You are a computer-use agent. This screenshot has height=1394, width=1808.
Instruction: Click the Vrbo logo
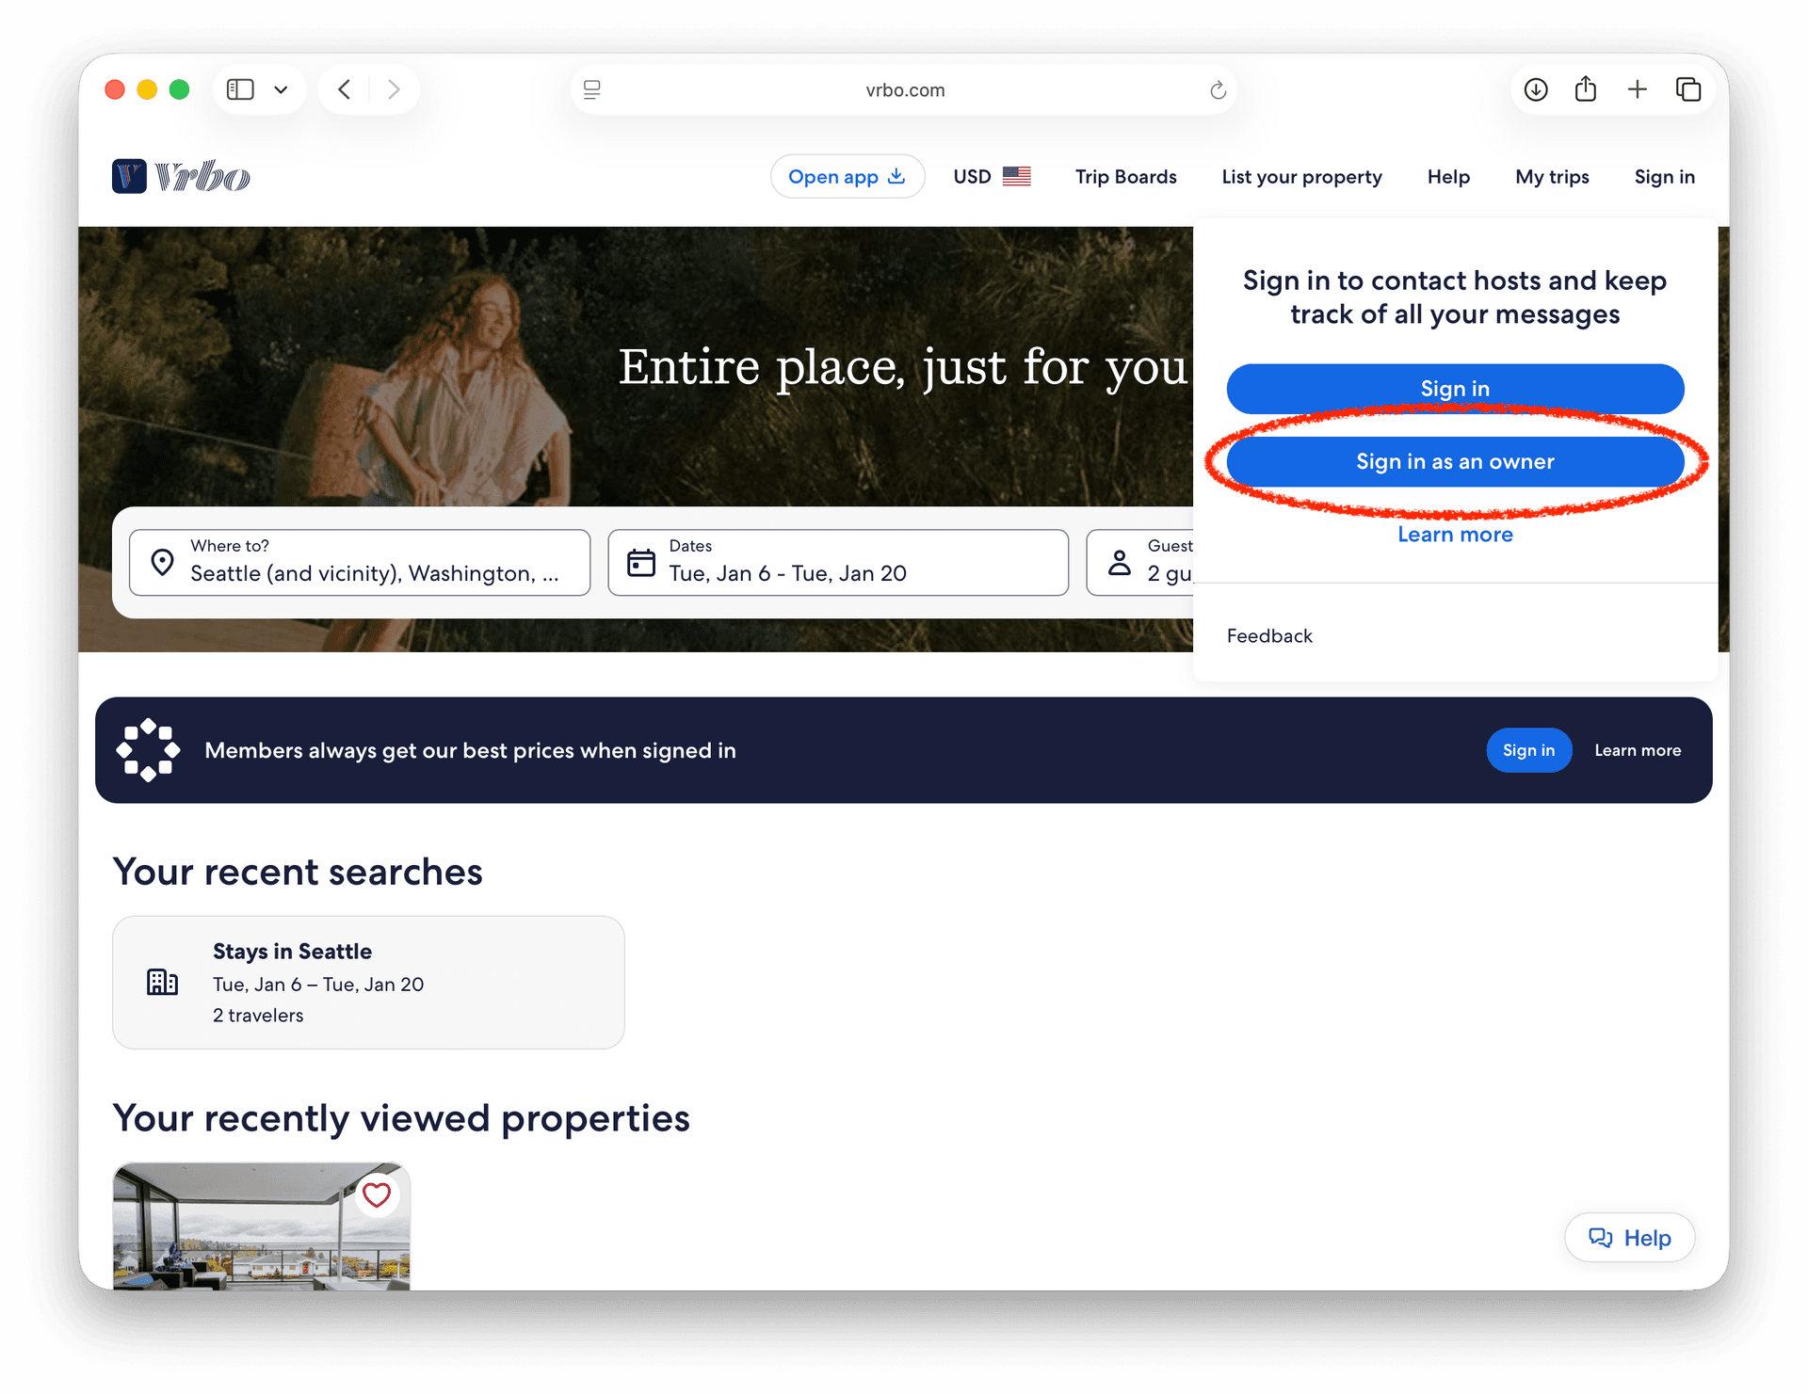pos(180,175)
